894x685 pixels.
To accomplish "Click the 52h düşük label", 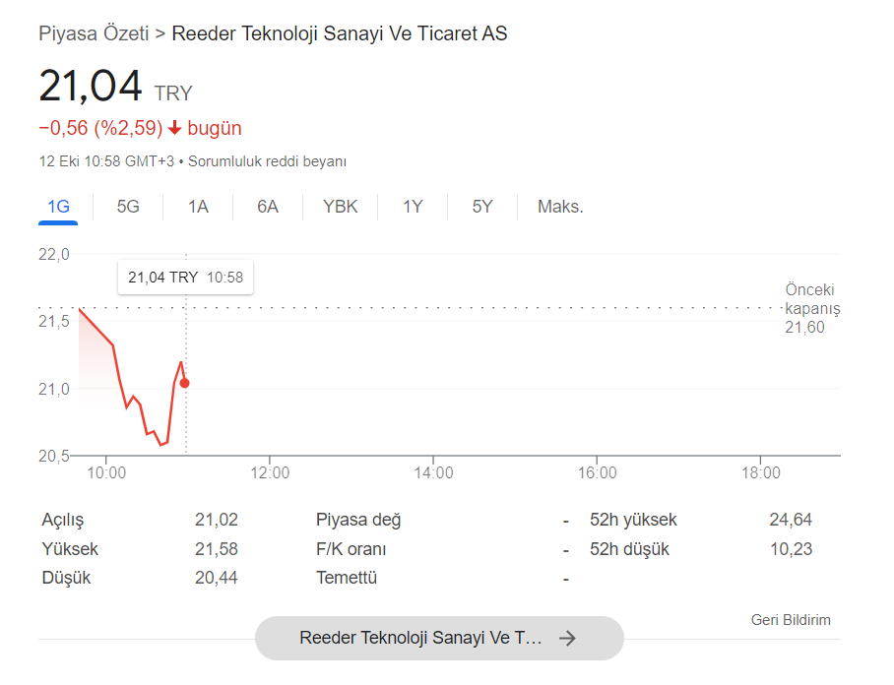I will (629, 549).
